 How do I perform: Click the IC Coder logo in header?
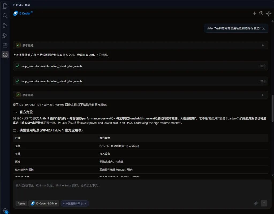(23, 13)
